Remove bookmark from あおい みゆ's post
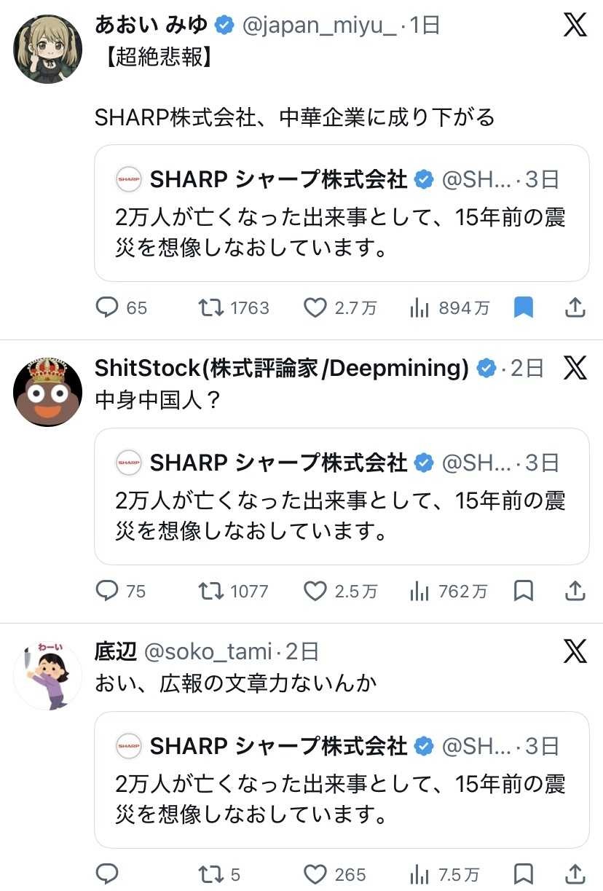 coord(524,308)
